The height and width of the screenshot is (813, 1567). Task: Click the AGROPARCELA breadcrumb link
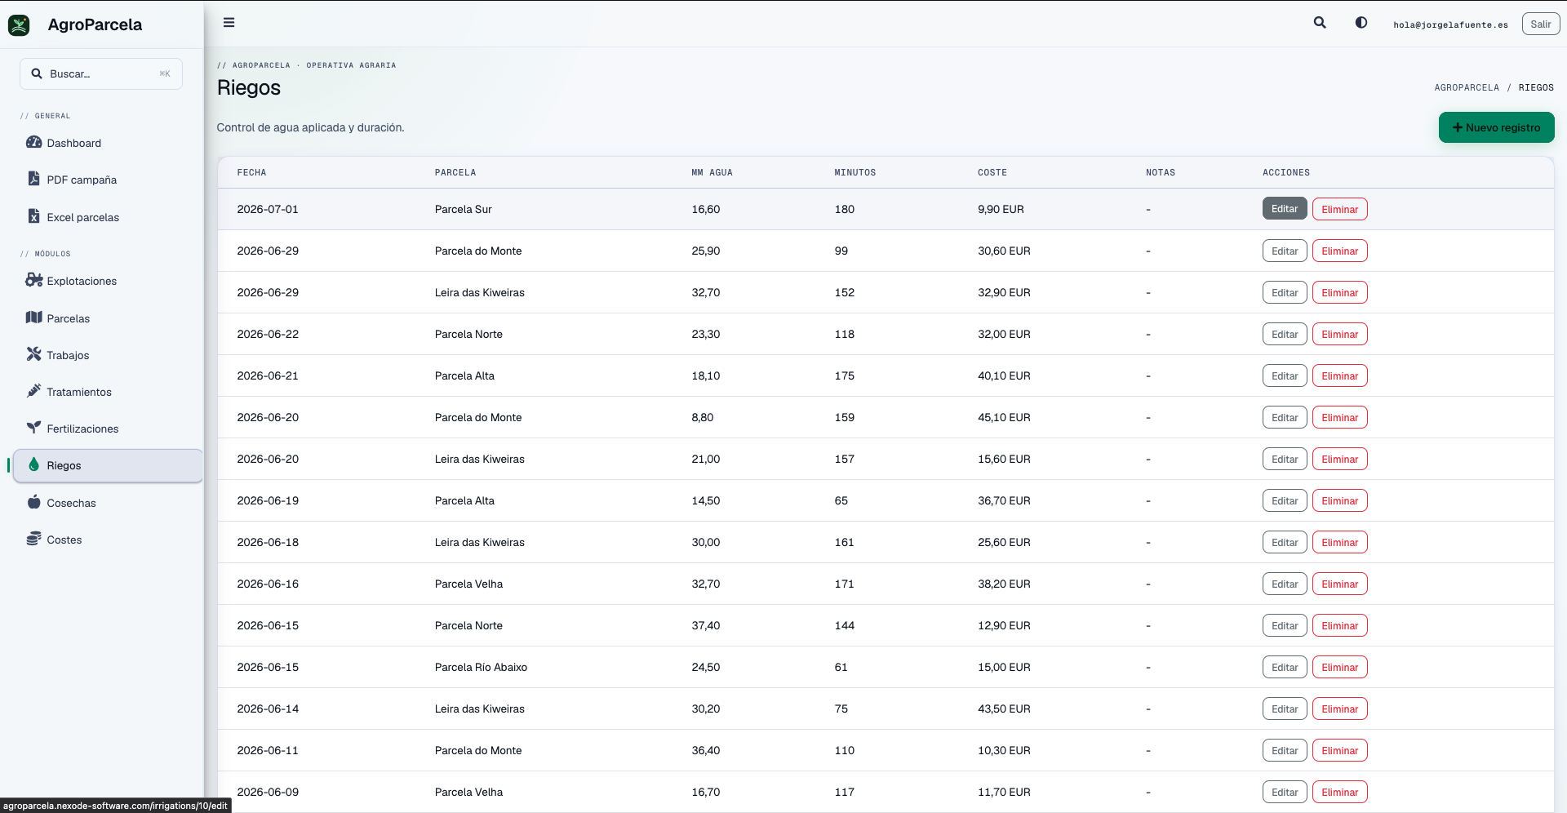pyautogui.click(x=1467, y=87)
